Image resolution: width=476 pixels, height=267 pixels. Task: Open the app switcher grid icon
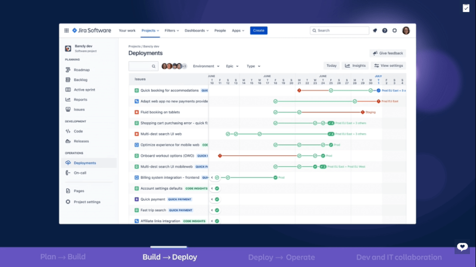[66, 31]
